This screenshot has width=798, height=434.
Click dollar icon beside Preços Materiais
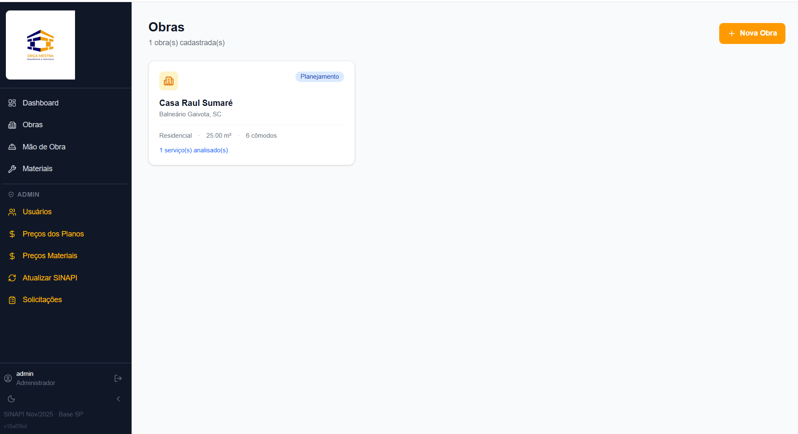tap(12, 256)
